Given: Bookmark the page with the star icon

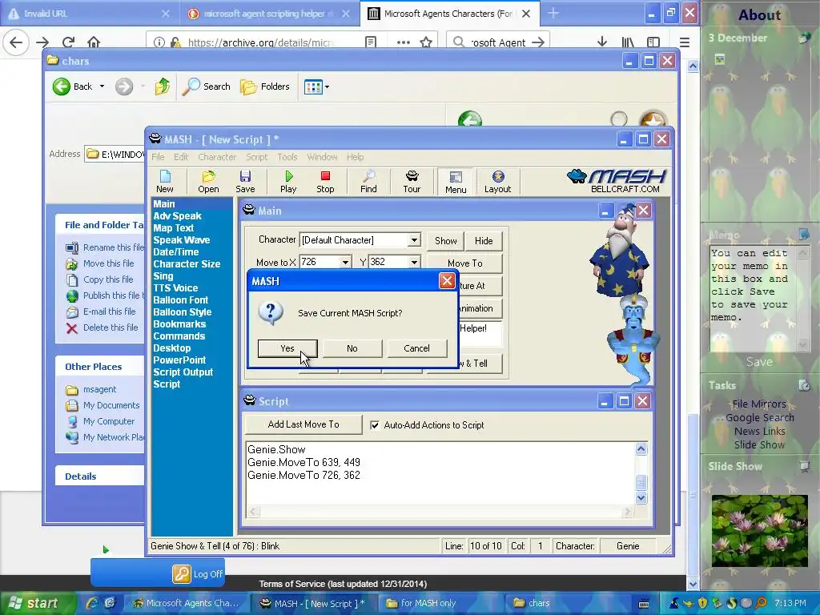Looking at the screenshot, I should 426,42.
